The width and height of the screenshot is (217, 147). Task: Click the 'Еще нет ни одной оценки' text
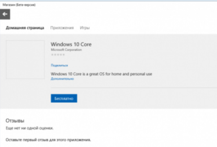pos(30,128)
